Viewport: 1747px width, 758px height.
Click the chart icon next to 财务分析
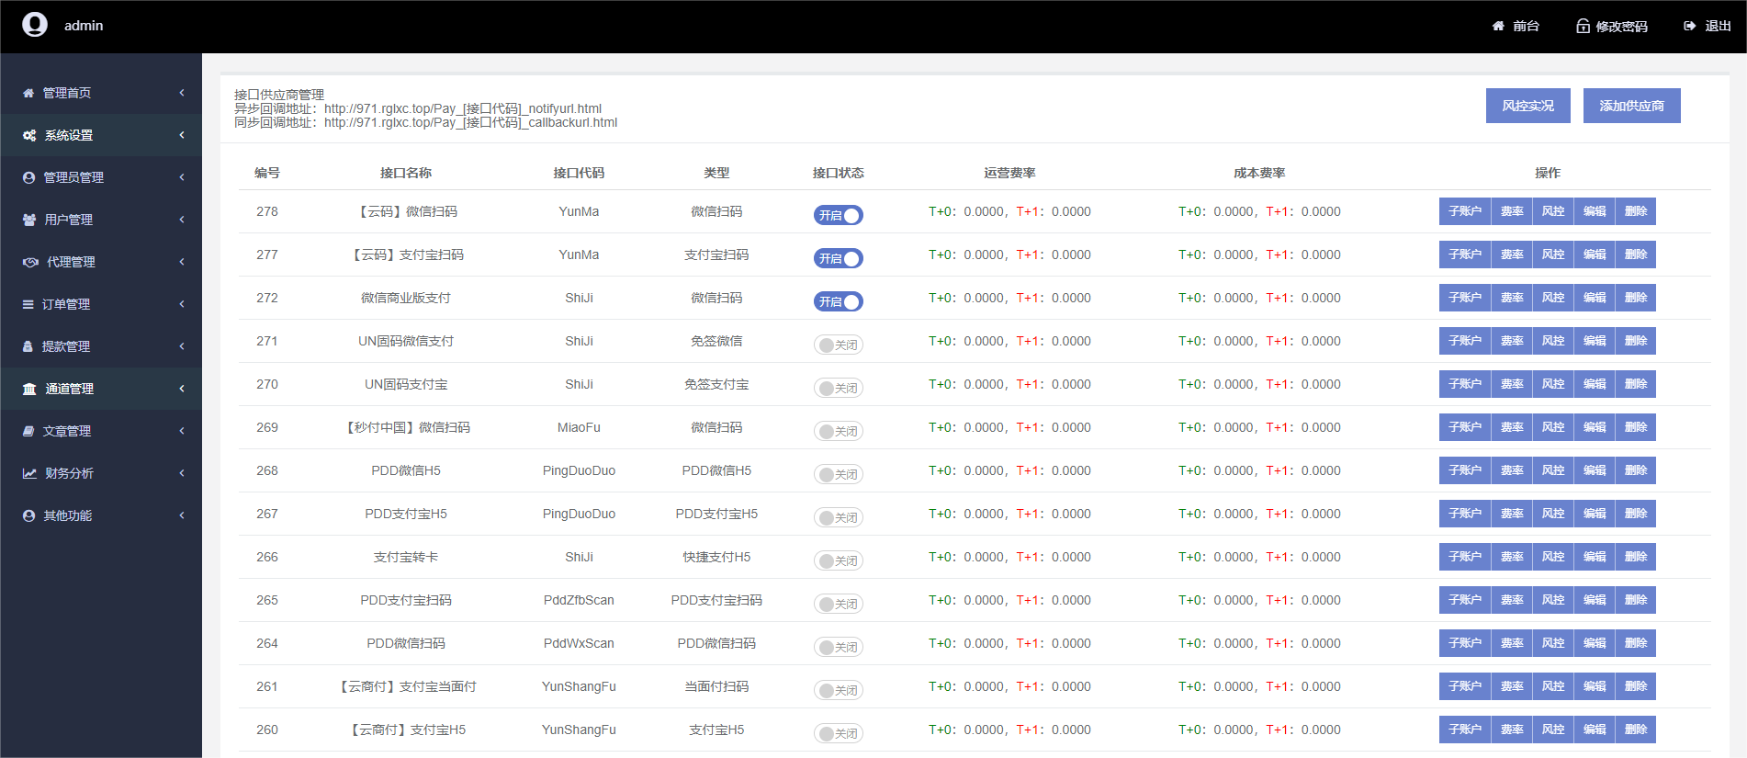[29, 473]
